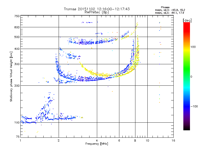Select the y-axis "200" tick label
The height and width of the screenshot is (153, 204).
(x=17, y=86)
